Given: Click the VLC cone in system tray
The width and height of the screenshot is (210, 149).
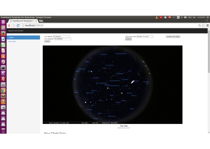Looking at the screenshot, I should (157, 17).
